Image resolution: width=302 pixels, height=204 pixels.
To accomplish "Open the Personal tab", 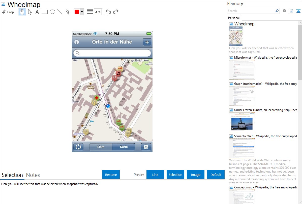I will (234, 18).
